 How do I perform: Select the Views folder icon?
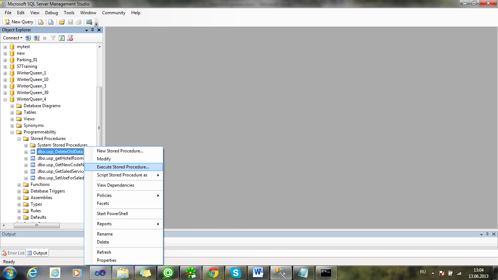click(19, 119)
